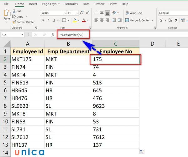Screen dimensions: 188x157
Task: Apply yellow Fill Color bucket
Action: [75, 20]
